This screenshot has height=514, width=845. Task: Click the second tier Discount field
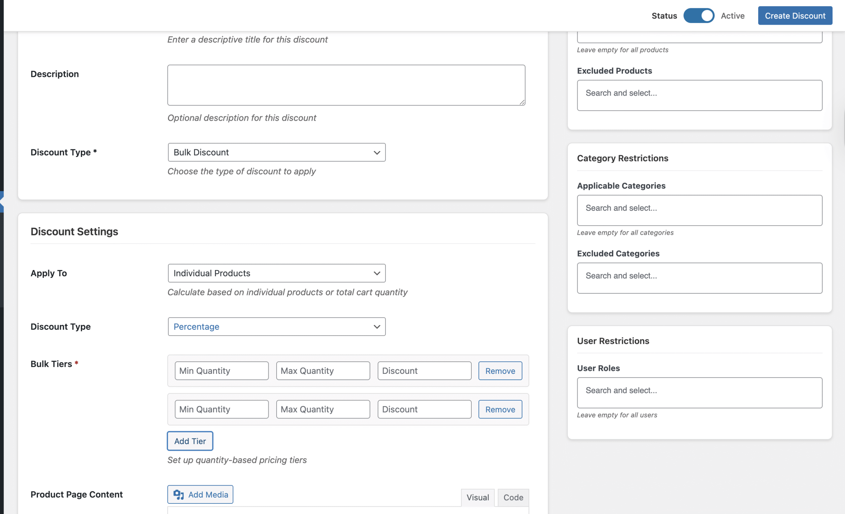[424, 409]
